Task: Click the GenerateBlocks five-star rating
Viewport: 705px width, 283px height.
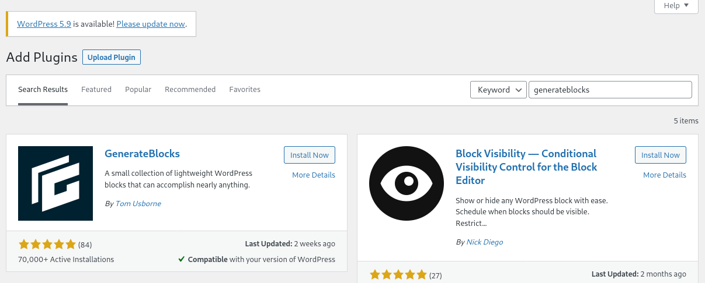Action: tap(47, 244)
